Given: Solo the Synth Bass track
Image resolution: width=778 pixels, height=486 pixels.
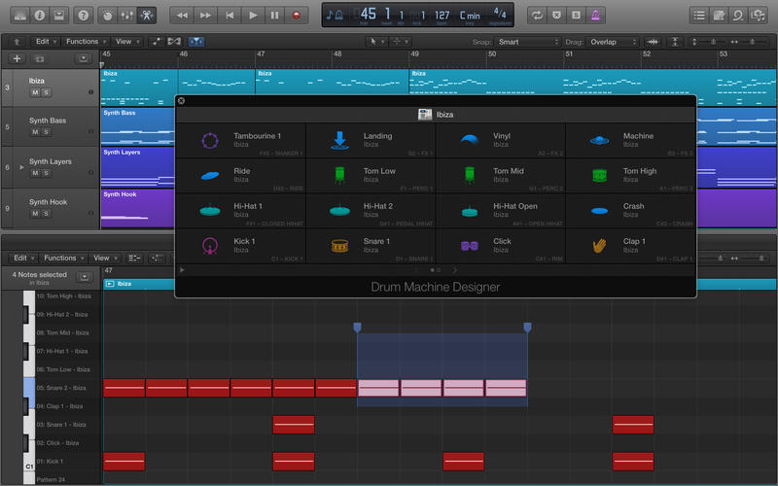Looking at the screenshot, I should pos(46,133).
